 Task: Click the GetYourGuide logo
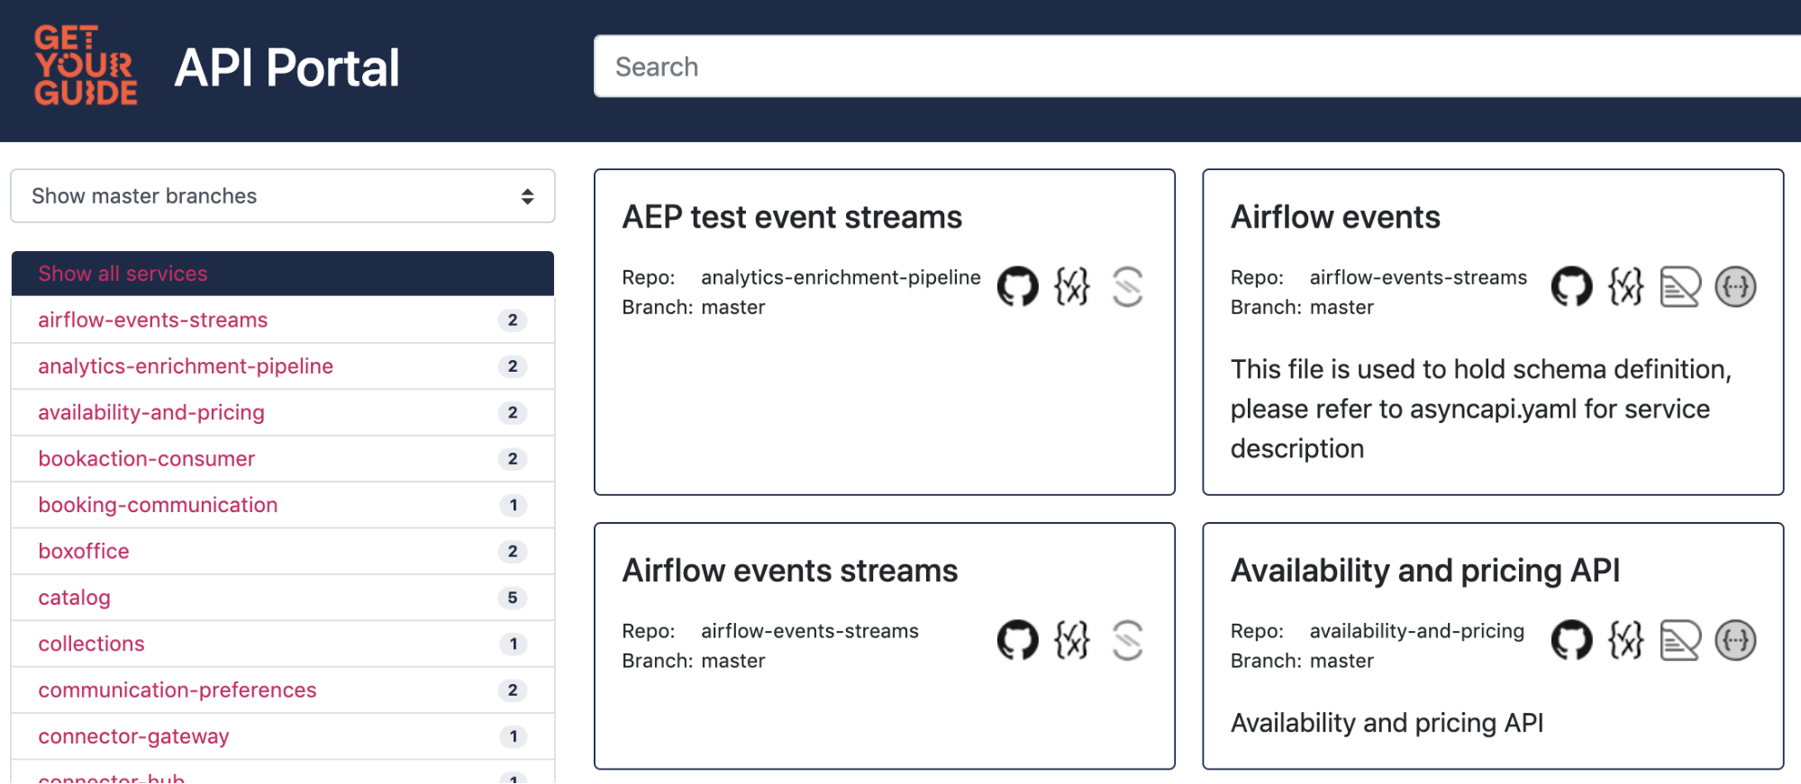(86, 66)
